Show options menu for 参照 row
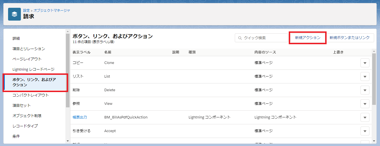Screen dimensions: 380x146 click(365, 104)
